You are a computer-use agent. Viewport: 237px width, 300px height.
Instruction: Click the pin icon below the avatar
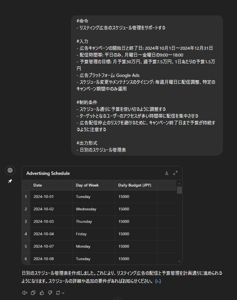point(10,181)
